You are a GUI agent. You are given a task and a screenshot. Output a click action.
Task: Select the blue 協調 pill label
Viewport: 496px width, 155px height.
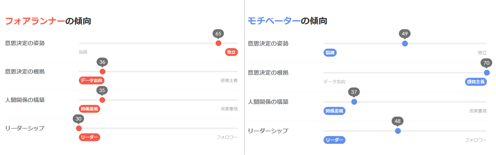pos(330,53)
